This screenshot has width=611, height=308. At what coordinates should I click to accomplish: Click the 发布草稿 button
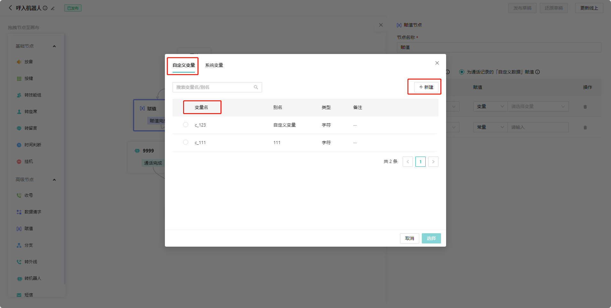pyautogui.click(x=522, y=8)
